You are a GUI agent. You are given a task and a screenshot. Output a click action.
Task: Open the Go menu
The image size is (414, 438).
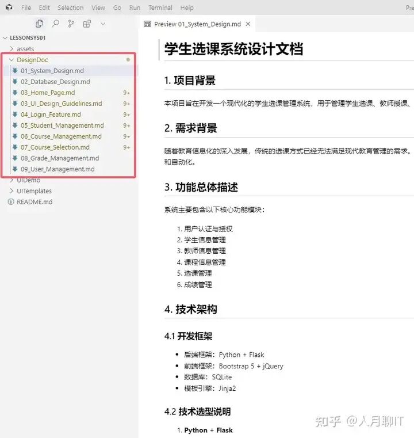(117, 7)
